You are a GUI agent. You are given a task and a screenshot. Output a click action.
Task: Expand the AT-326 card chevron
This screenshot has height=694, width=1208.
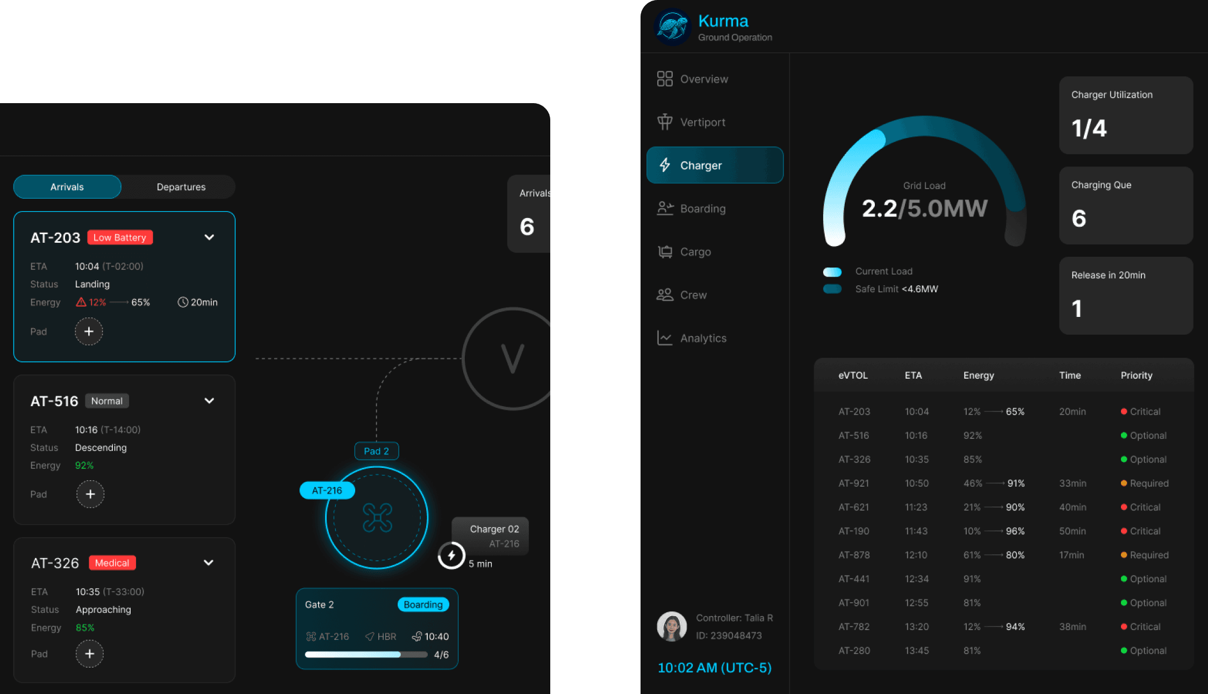pyautogui.click(x=208, y=563)
